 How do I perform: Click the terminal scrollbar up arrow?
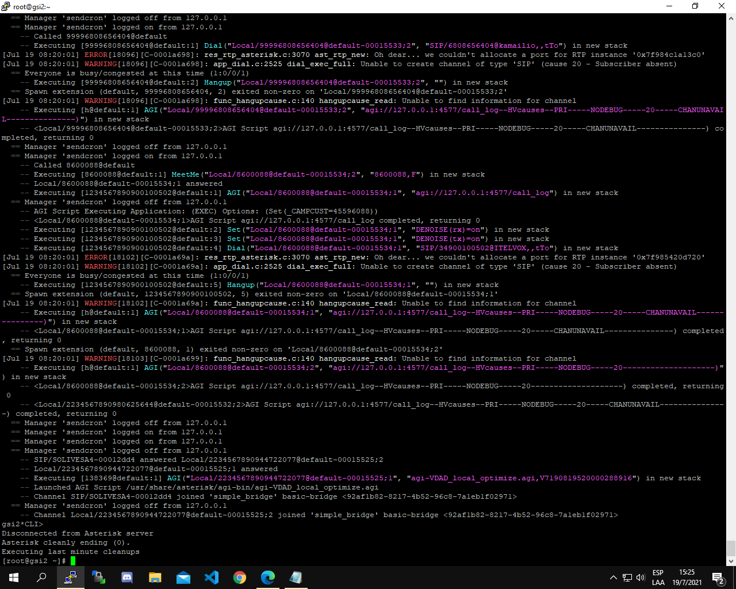(x=731, y=18)
